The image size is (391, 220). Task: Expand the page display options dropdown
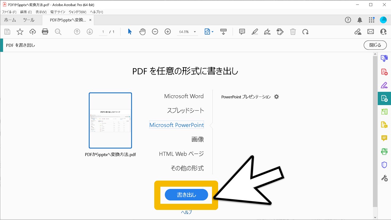[212, 31]
